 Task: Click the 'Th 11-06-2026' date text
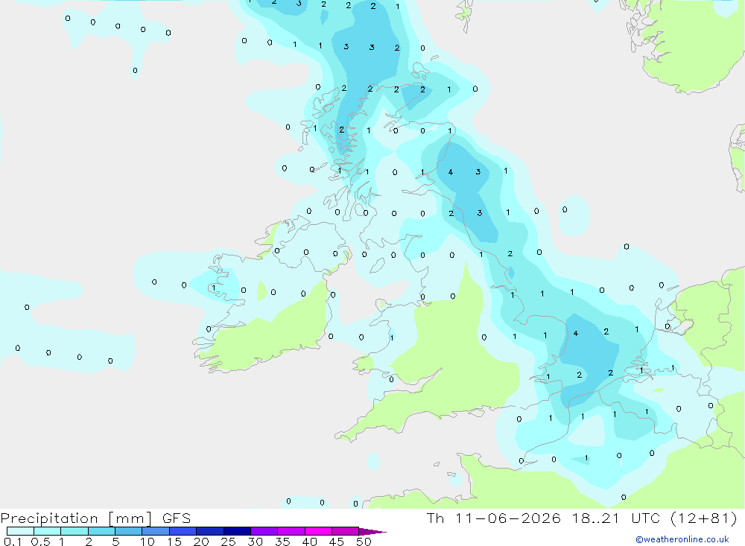pos(493,518)
